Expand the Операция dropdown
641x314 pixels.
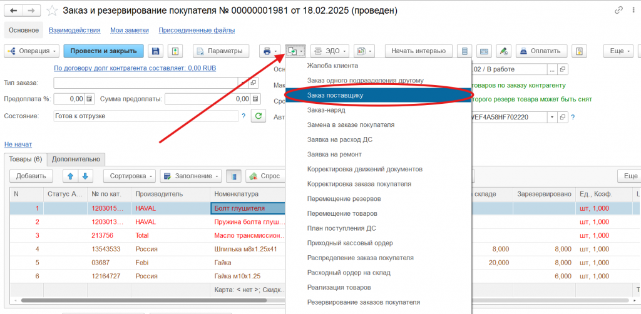[x=32, y=51]
